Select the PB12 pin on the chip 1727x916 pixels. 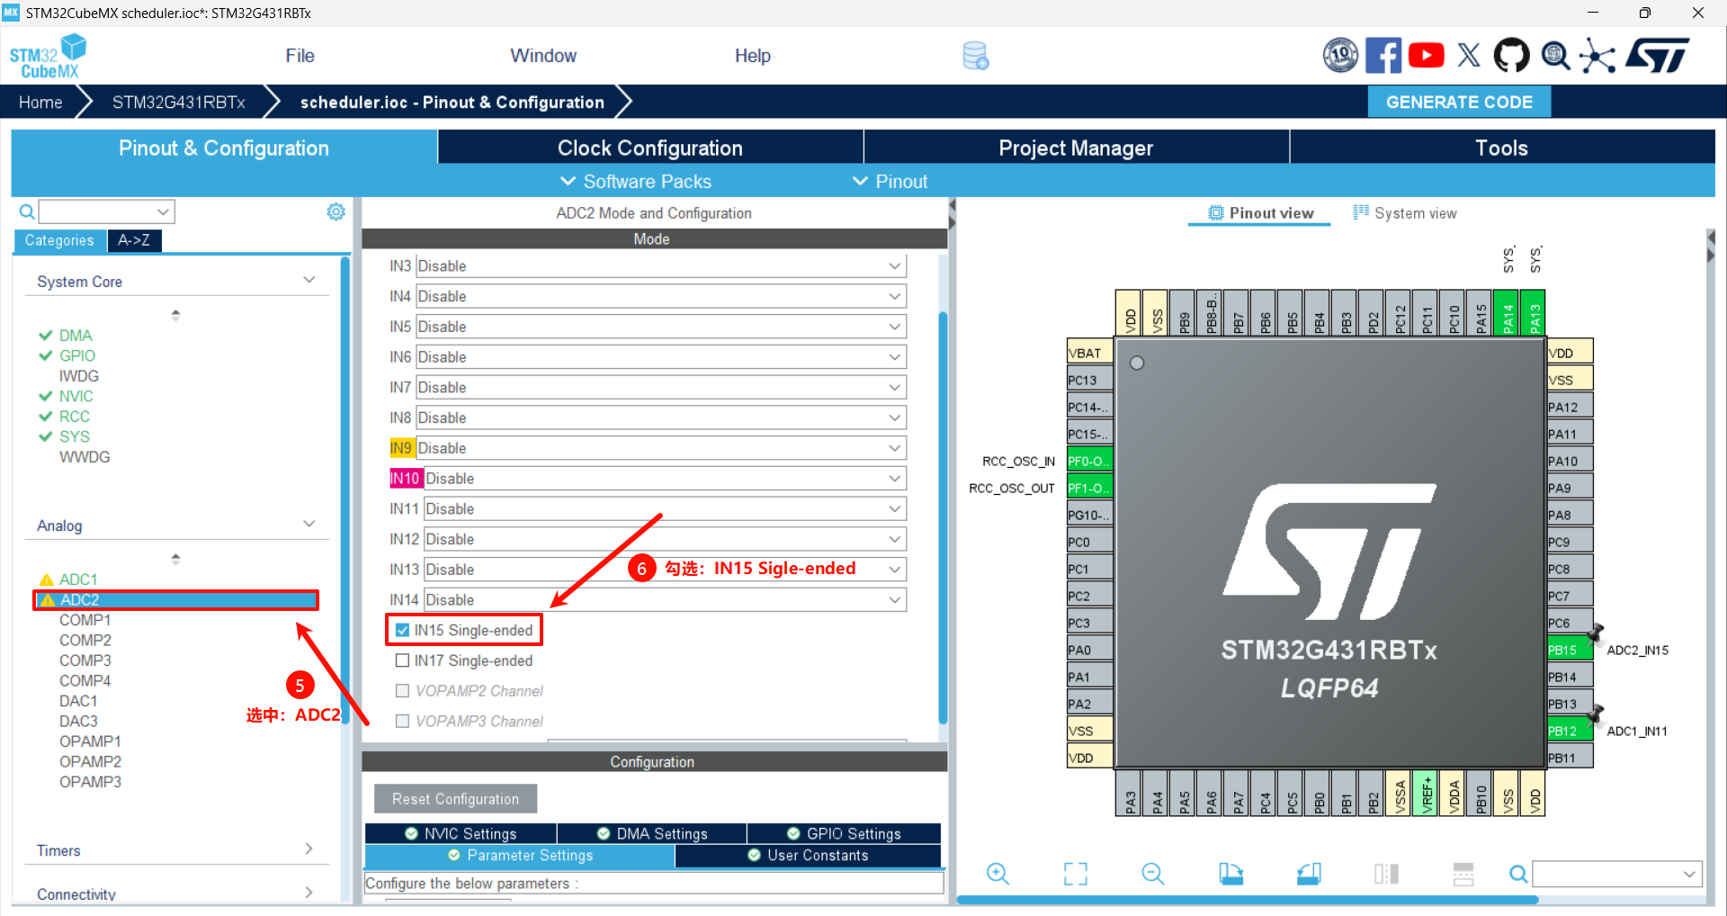1570,731
